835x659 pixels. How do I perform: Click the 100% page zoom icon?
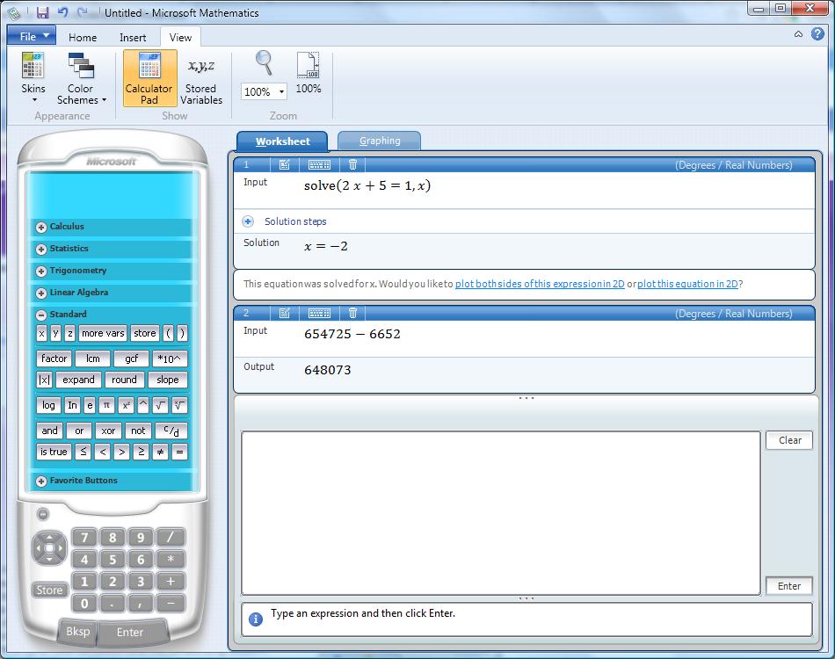click(309, 66)
